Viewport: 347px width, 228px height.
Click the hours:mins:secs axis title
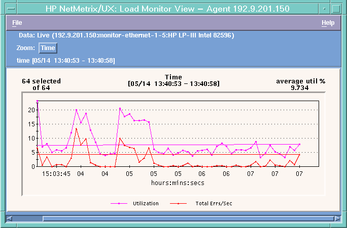178,183
